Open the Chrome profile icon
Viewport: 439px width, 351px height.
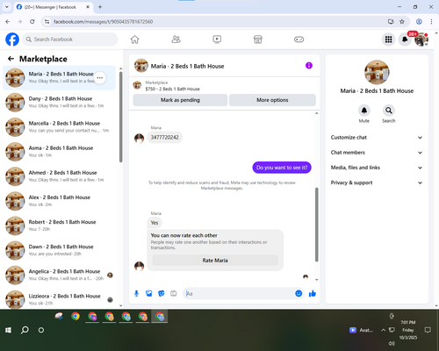(419, 22)
